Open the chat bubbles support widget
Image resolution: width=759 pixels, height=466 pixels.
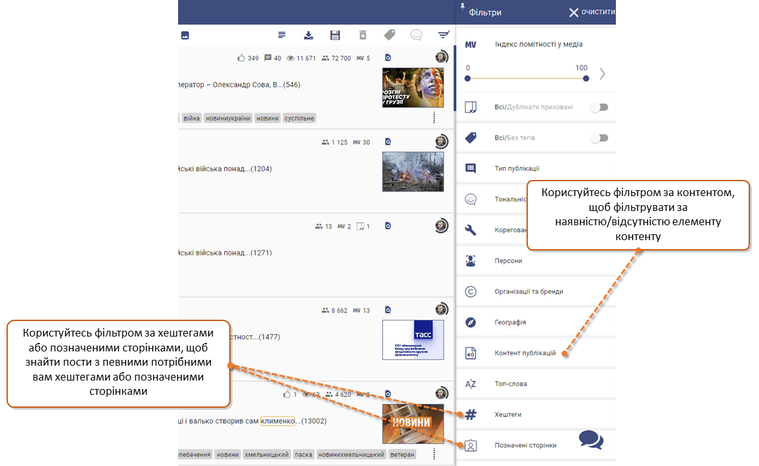coord(591,439)
